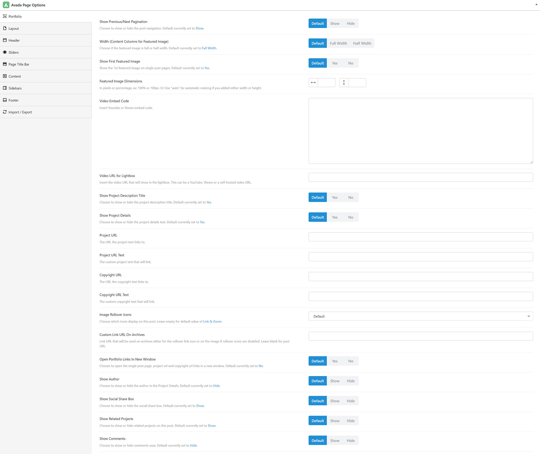Click the Import / Export refresh icon
The image size is (540, 454).
pyautogui.click(x=5, y=112)
